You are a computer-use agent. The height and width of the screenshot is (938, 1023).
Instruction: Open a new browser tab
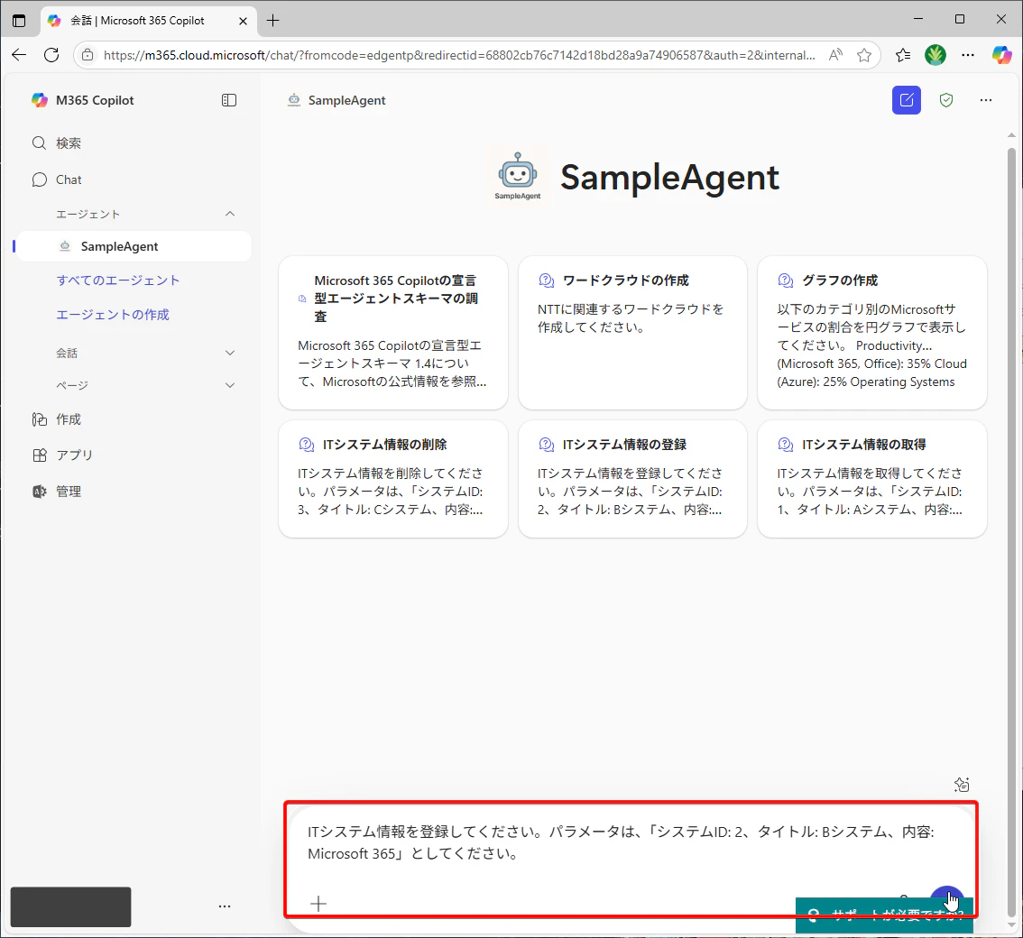(272, 20)
